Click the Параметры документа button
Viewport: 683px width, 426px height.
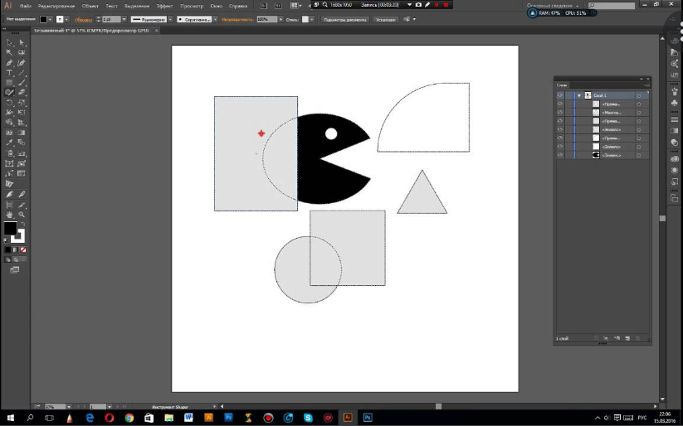344,18
